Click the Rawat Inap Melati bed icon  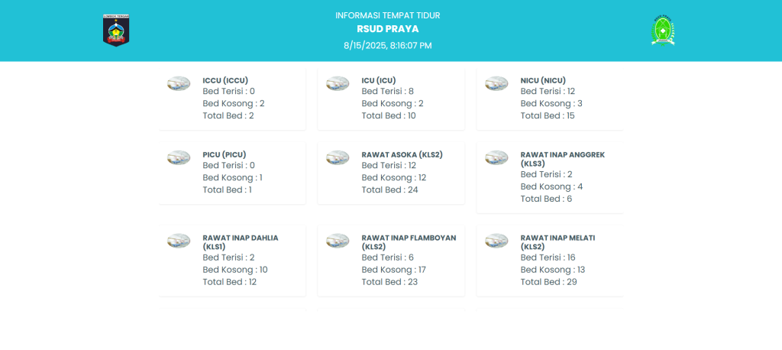tap(496, 241)
